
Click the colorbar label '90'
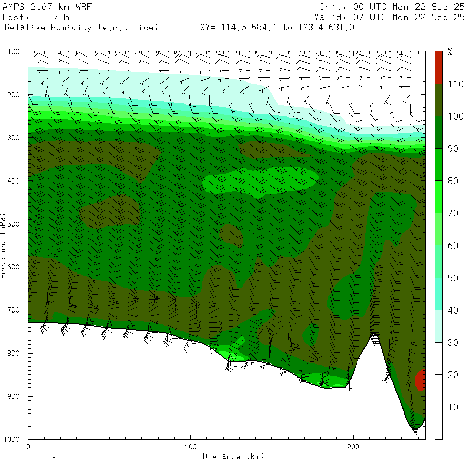coord(453,149)
